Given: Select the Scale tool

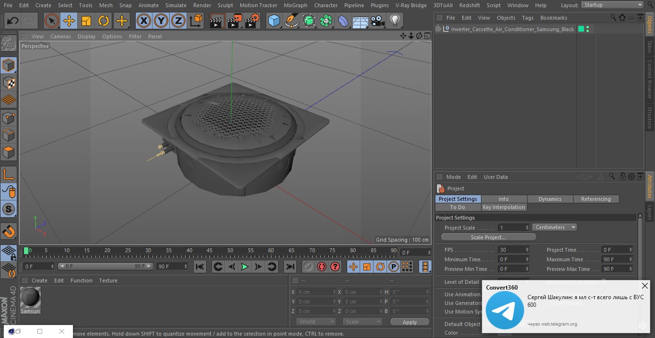Looking at the screenshot, I should [86, 21].
